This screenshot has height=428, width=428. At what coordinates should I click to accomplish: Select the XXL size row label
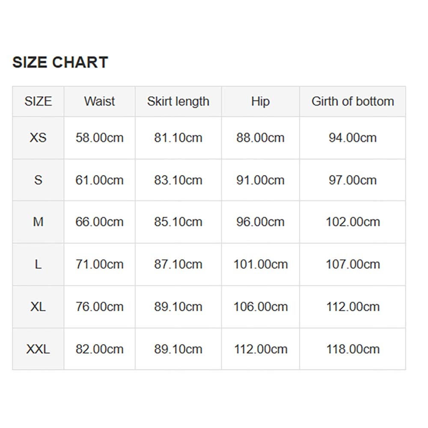click(x=38, y=349)
